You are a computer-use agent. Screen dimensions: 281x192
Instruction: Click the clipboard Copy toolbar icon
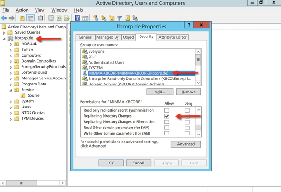coord(41,18)
